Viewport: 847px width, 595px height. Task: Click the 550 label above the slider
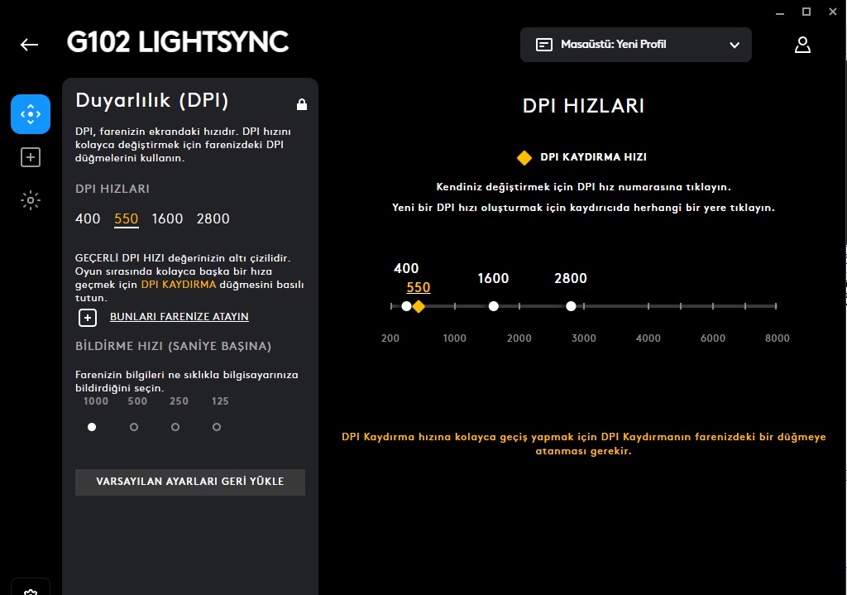click(x=419, y=287)
